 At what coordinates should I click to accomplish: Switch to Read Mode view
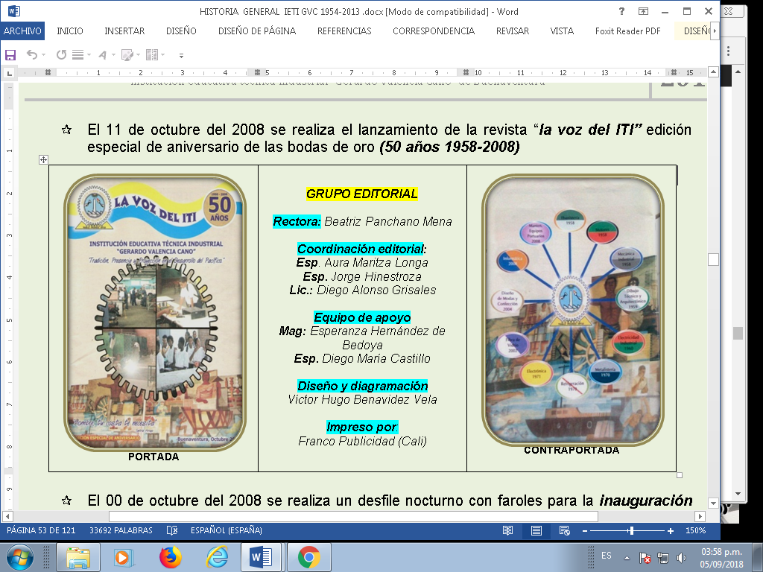(507, 530)
